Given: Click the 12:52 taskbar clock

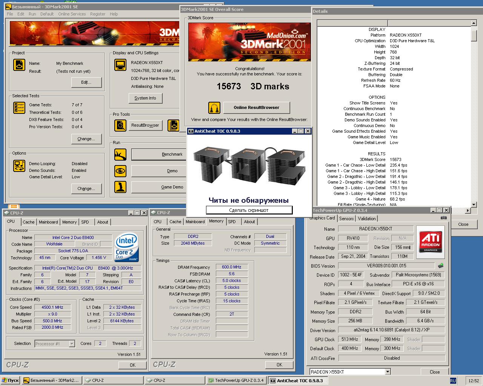Looking at the screenshot, I should pos(474,381).
